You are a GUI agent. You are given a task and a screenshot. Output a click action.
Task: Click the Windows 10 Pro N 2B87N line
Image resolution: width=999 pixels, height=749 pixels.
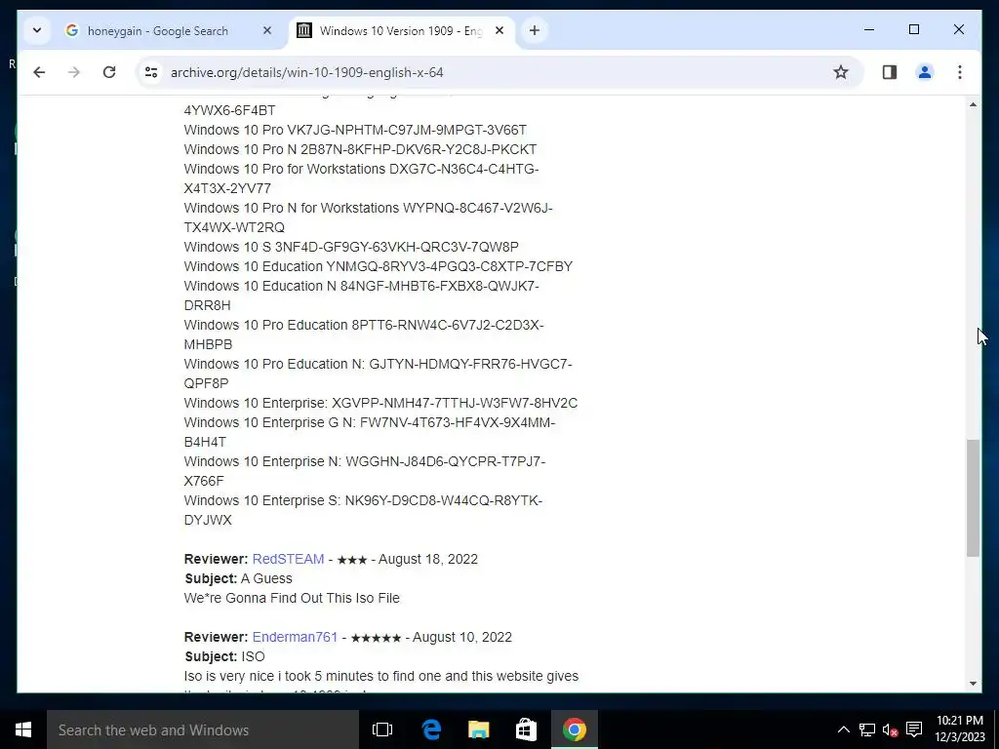(x=360, y=149)
